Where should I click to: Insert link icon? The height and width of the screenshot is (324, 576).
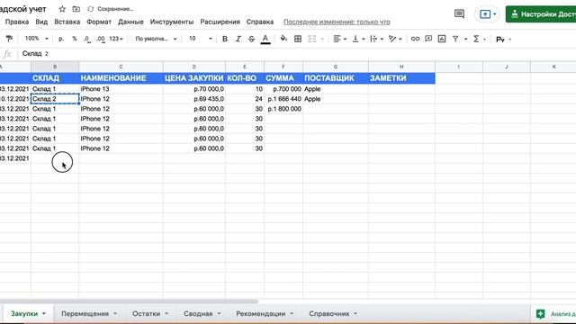[415, 39]
